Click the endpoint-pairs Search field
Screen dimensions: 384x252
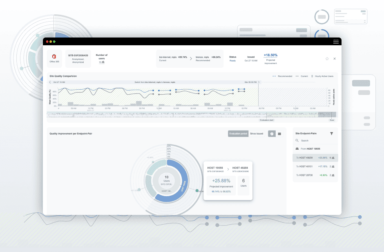317,141
